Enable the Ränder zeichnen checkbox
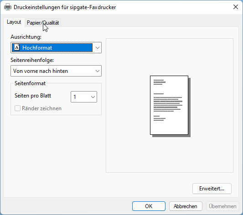243x215 pixels. [x=17, y=108]
